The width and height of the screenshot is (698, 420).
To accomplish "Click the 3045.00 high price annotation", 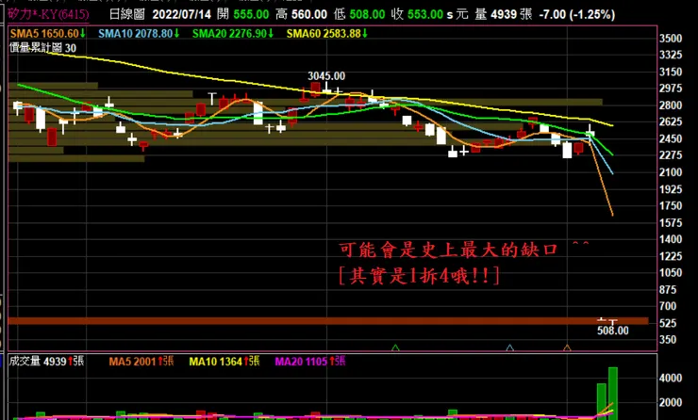I will pos(326,76).
